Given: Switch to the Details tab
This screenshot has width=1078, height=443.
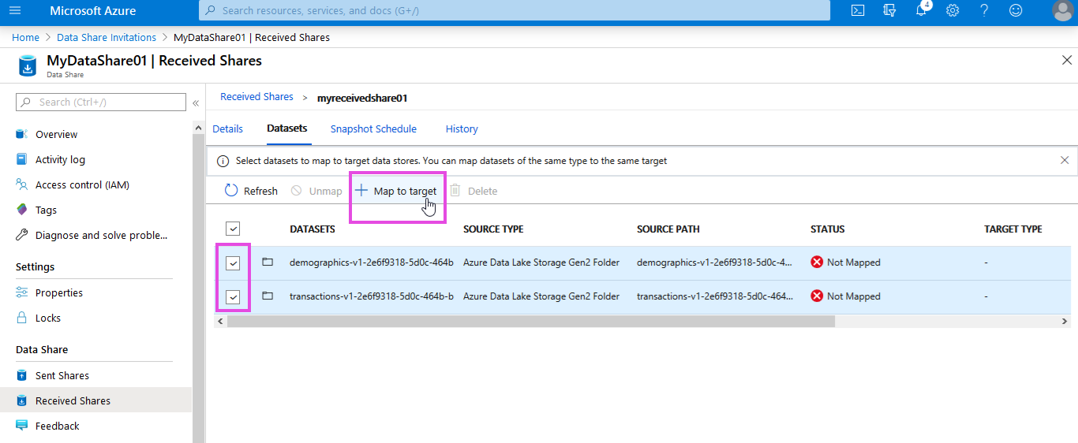Looking at the screenshot, I should tap(227, 128).
